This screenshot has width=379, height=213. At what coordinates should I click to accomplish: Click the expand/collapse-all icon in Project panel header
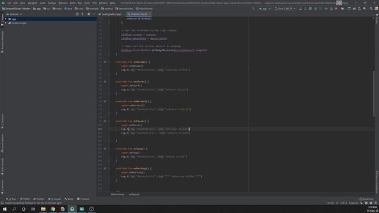pyautogui.click(x=82, y=14)
